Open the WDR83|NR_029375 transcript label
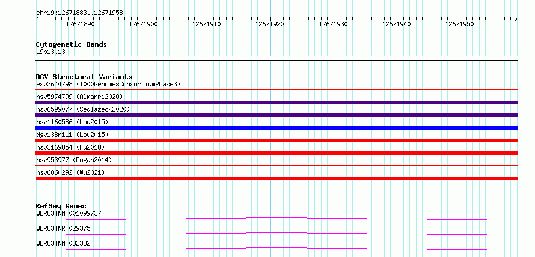Screen dimensions: 535x257 click(x=63, y=228)
